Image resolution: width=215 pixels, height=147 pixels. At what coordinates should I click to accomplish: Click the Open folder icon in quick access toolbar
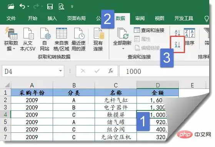click(11, 7)
